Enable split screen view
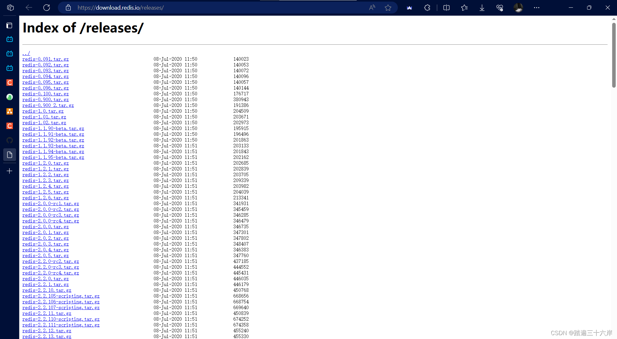The width and height of the screenshot is (617, 339). [446, 8]
